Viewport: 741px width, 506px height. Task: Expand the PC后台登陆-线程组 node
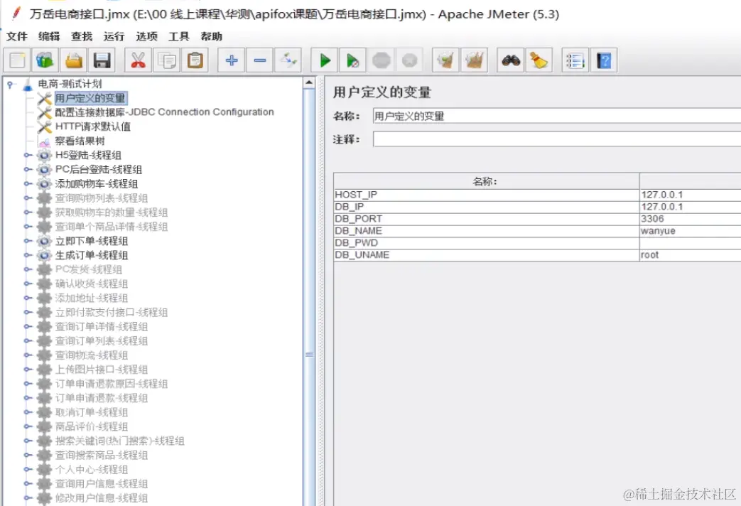pyautogui.click(x=28, y=169)
